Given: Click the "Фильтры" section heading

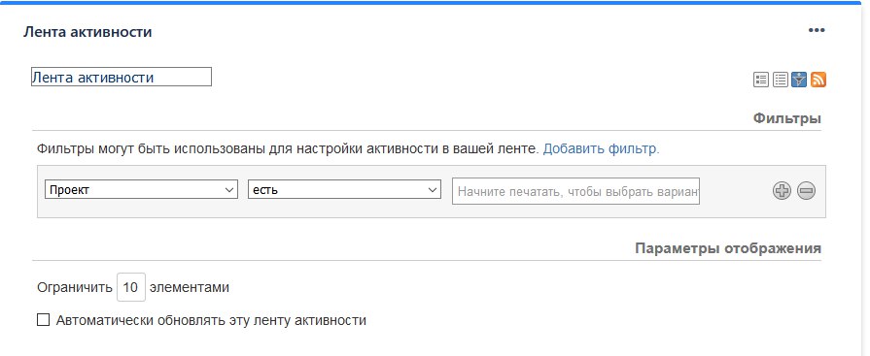Looking at the screenshot, I should click(786, 118).
